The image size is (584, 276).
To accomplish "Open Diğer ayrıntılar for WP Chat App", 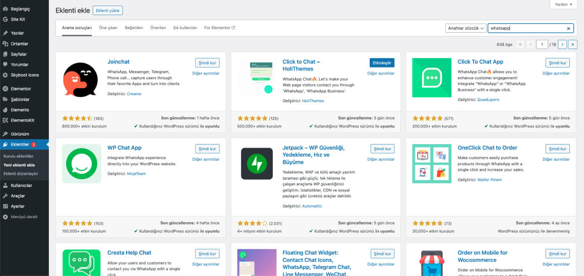I will (x=206, y=159).
